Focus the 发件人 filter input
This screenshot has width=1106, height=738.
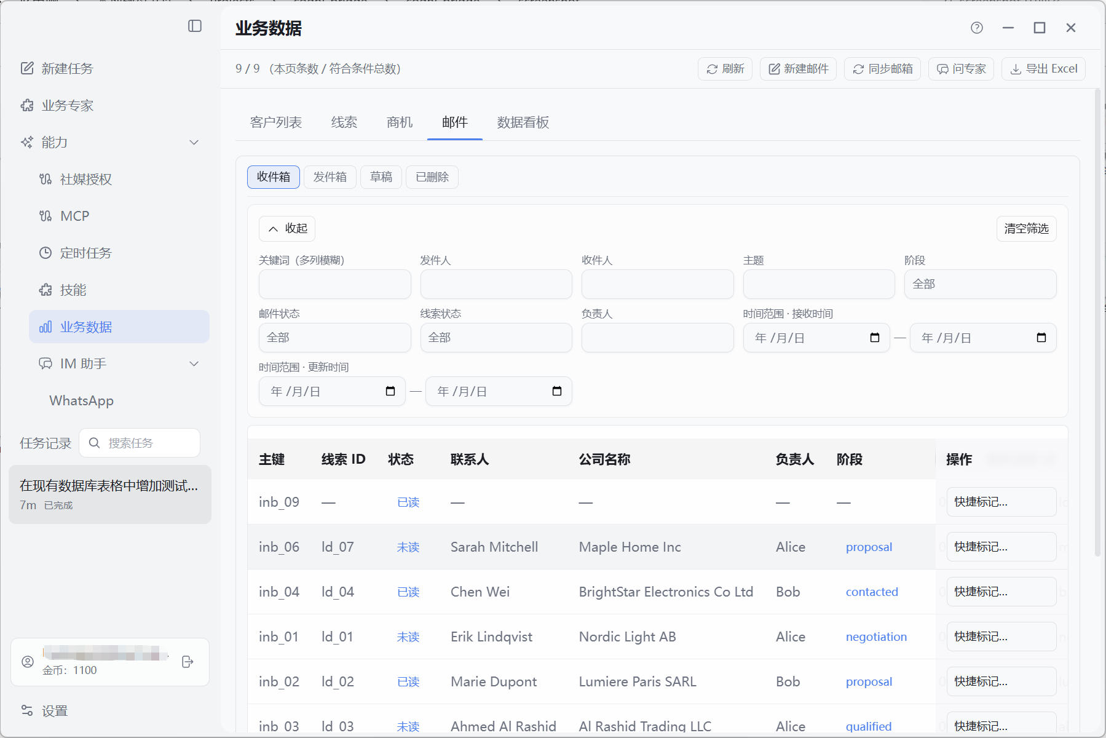coord(496,284)
